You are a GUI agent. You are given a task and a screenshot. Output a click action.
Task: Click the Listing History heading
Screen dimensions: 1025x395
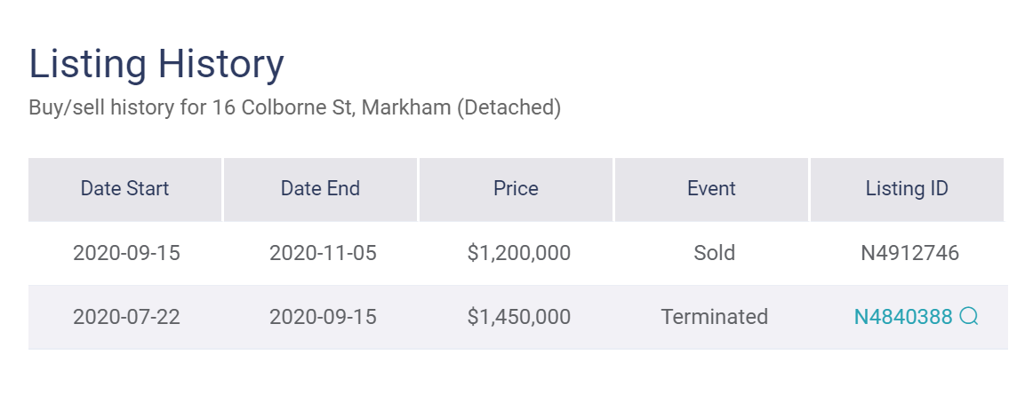click(x=156, y=64)
